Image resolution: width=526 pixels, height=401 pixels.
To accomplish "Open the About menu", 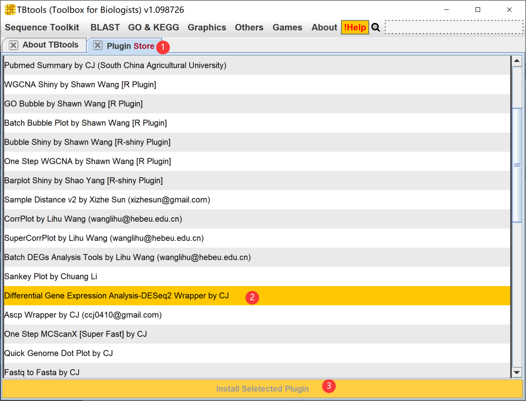I will pos(324,27).
